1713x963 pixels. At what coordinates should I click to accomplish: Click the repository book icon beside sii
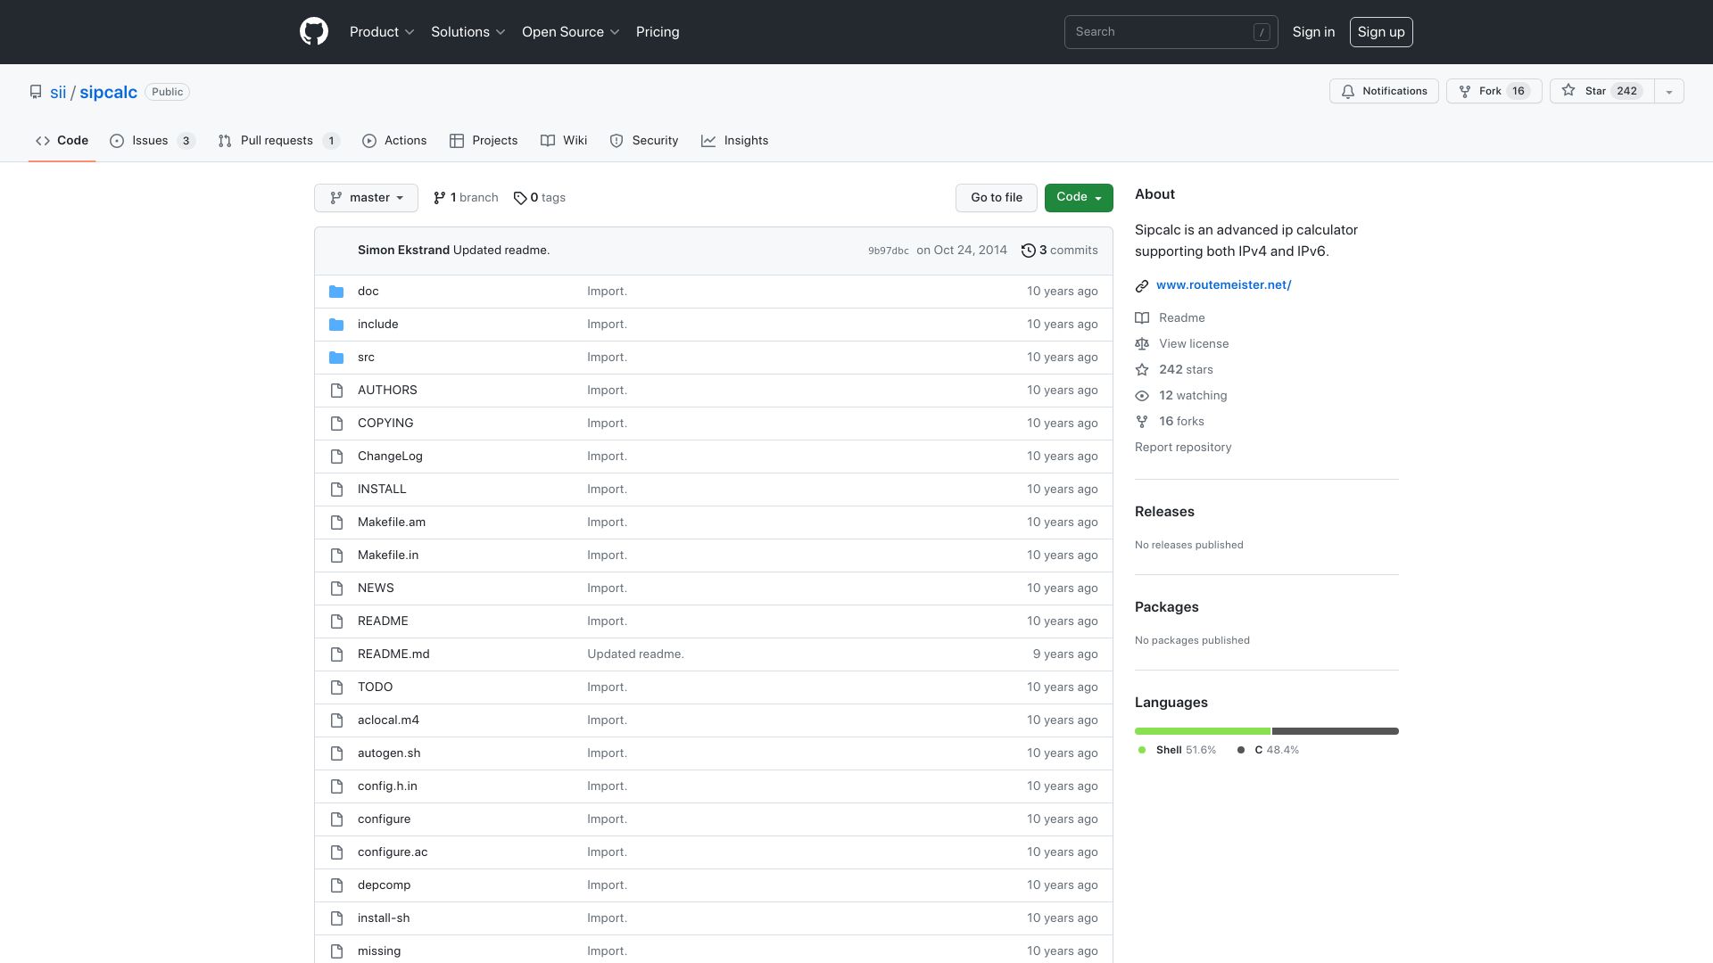point(36,92)
